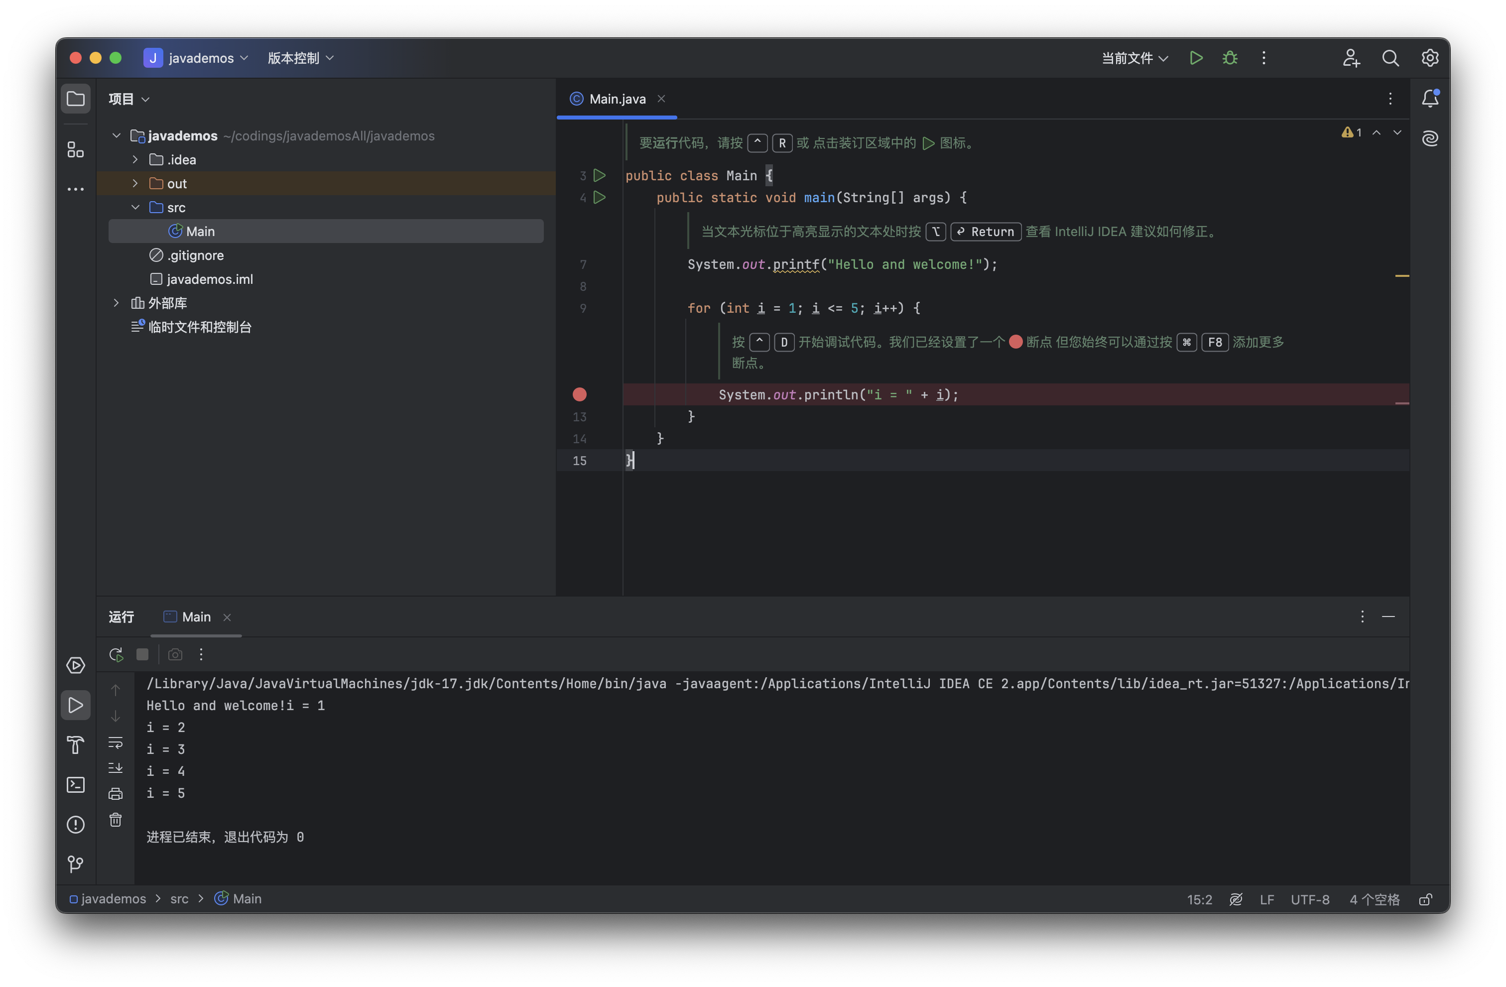Click the run gutter icon beside main method
The image size is (1506, 987).
coord(599,197)
